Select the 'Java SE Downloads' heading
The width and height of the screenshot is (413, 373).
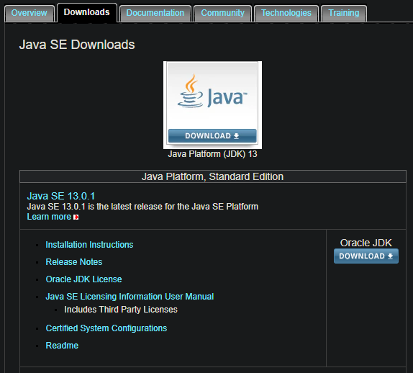coord(77,45)
